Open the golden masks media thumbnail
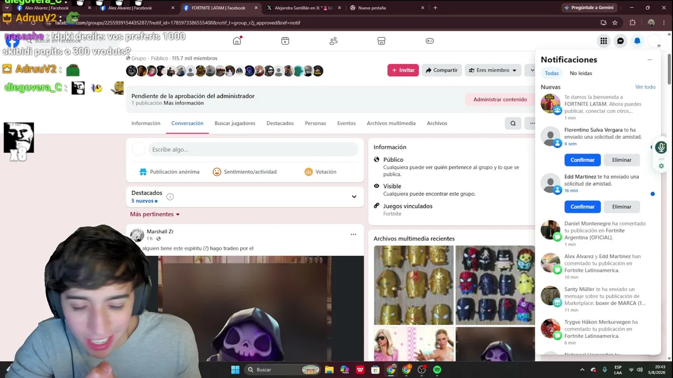This screenshot has height=378, width=673. click(413, 285)
